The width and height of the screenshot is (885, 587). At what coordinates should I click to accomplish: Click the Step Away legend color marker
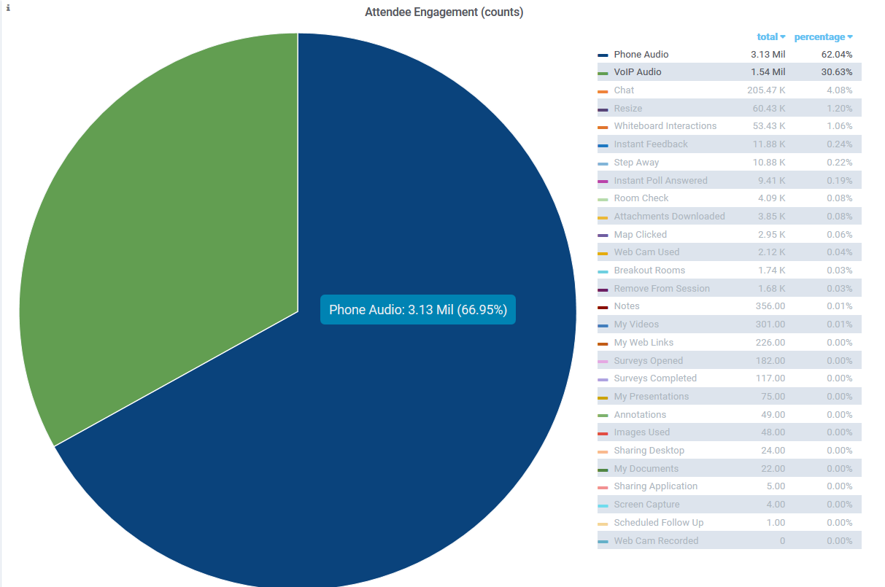click(603, 163)
